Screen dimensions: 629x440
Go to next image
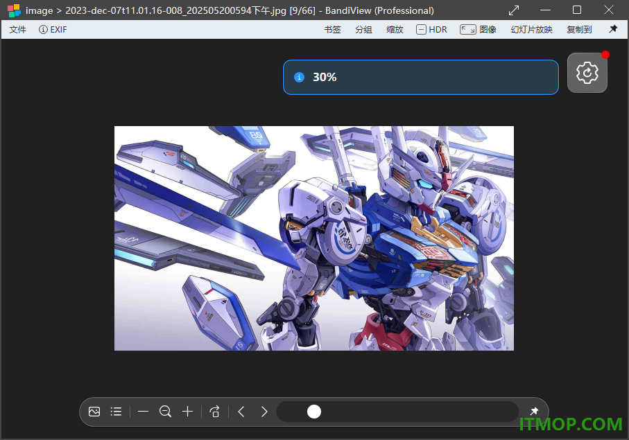pyautogui.click(x=264, y=412)
